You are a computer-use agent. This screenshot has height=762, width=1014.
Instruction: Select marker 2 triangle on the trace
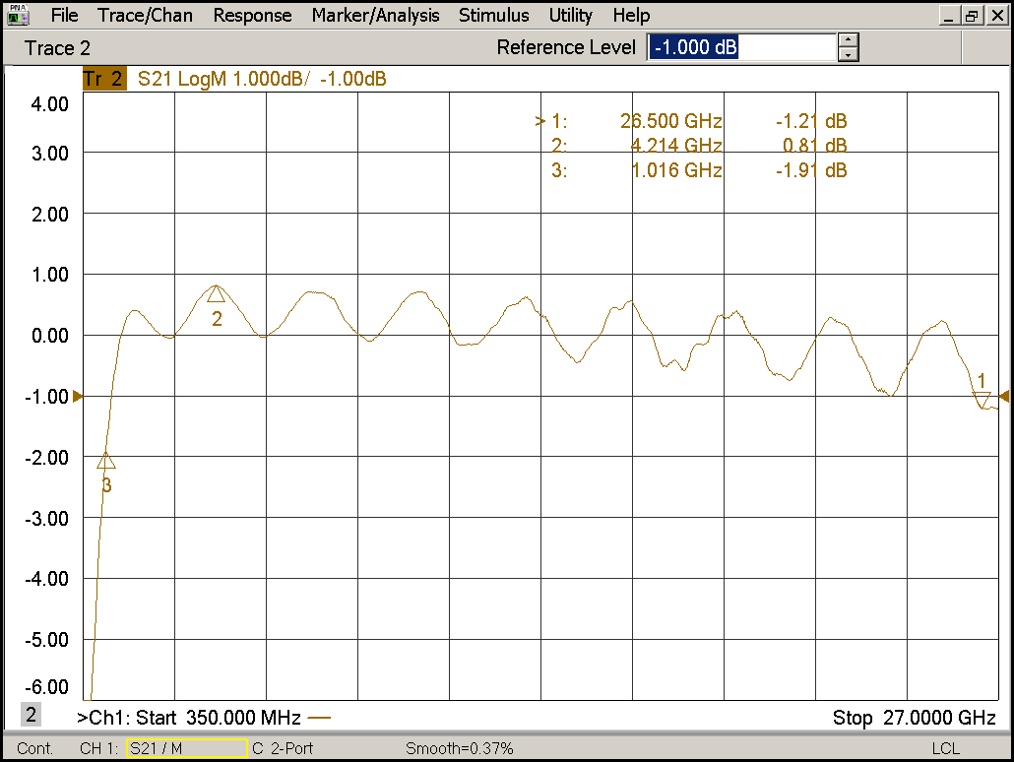click(216, 294)
